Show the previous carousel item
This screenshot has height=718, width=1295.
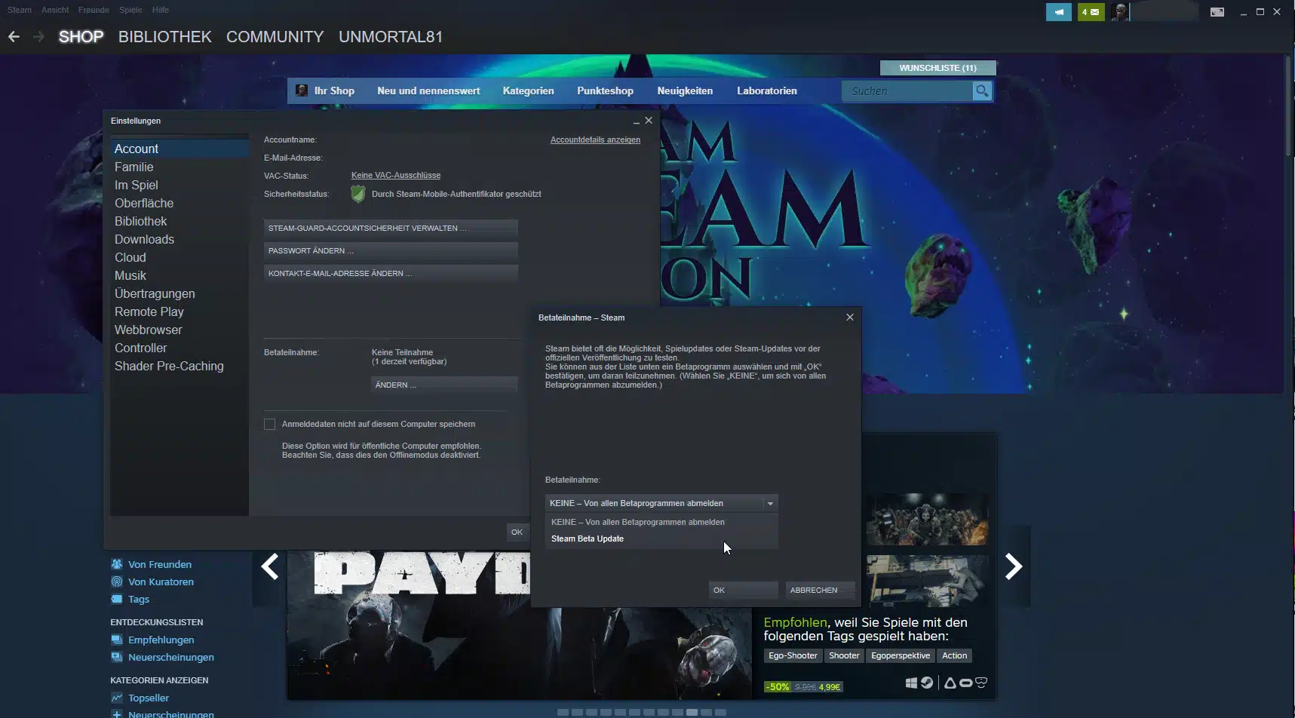[269, 566]
